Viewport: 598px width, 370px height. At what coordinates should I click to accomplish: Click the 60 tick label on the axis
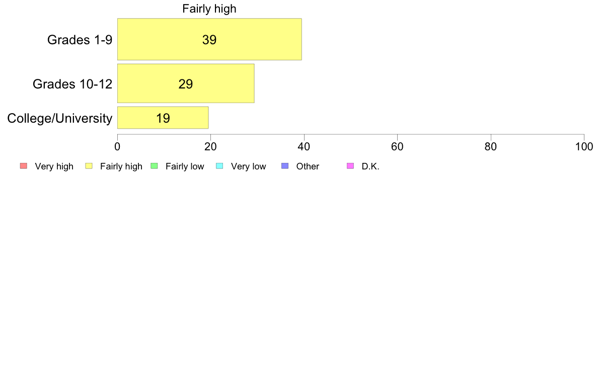[397, 147]
